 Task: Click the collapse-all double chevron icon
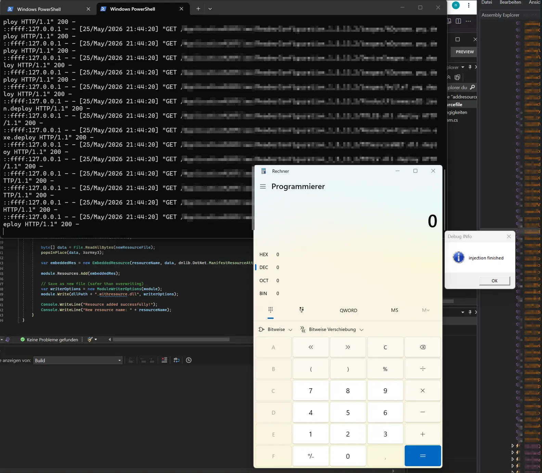tap(449, 77)
